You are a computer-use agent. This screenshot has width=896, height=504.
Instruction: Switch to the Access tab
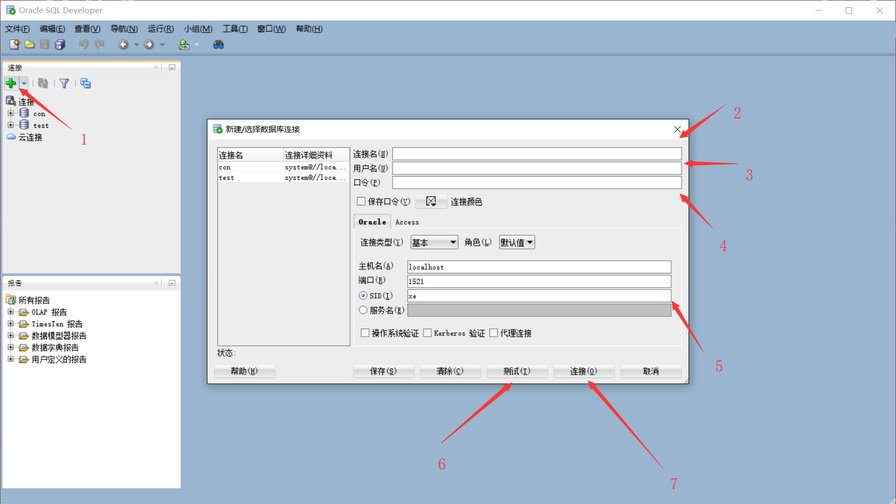pos(407,222)
